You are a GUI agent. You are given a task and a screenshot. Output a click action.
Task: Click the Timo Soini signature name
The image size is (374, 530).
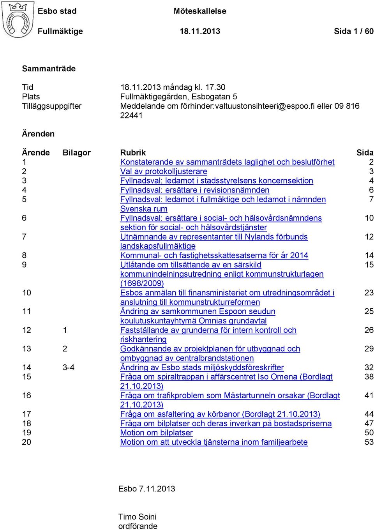pos(138,517)
